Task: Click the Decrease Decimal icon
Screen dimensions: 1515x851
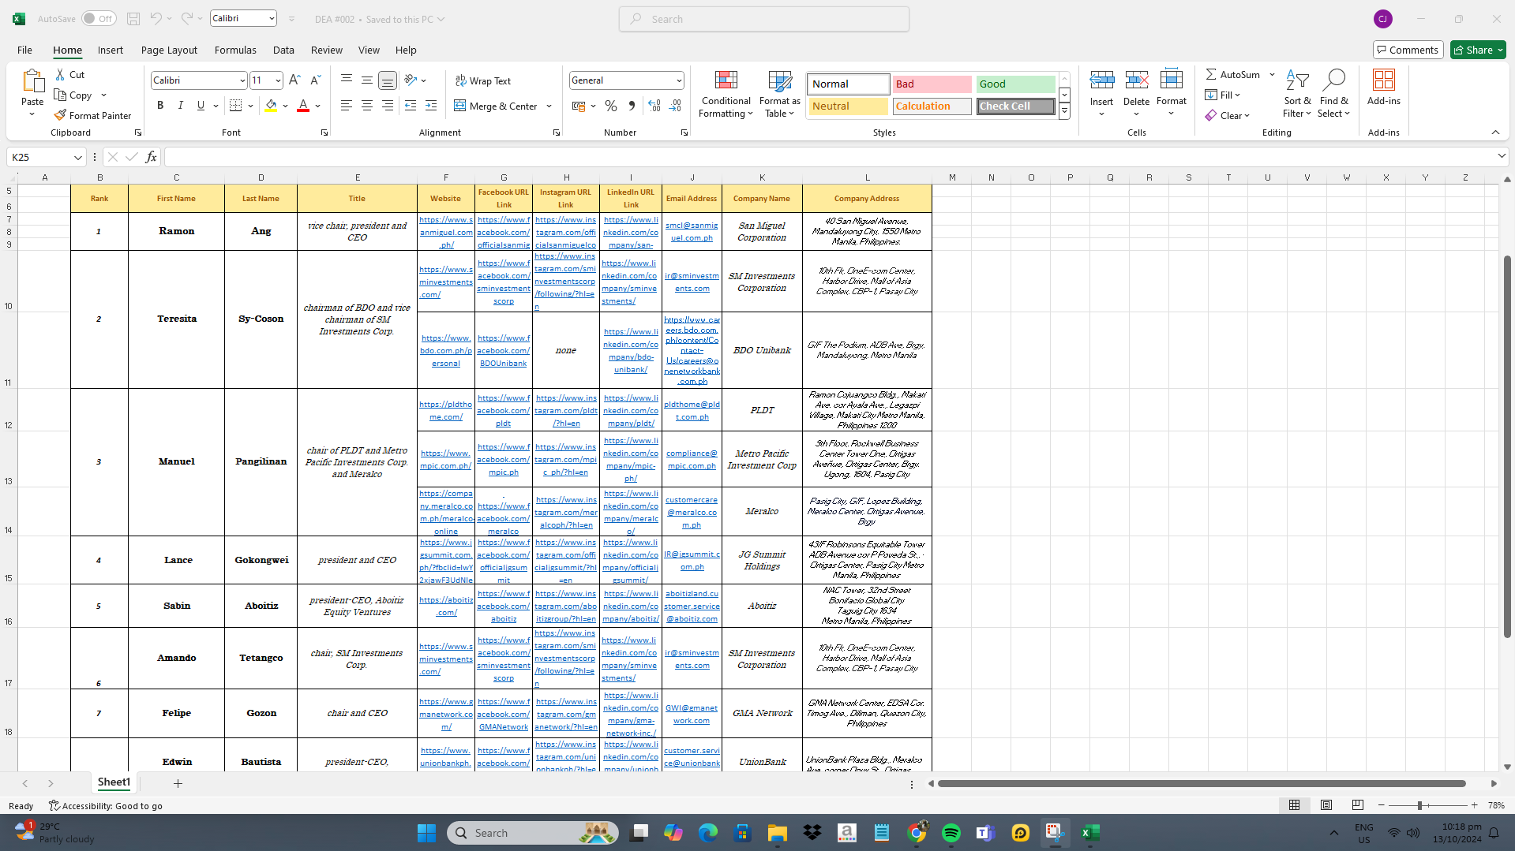Action: point(675,106)
